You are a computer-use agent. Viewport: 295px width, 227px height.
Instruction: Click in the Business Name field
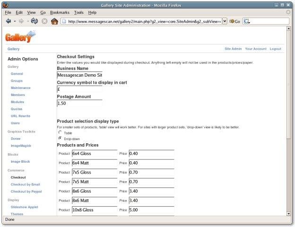coord(79,75)
